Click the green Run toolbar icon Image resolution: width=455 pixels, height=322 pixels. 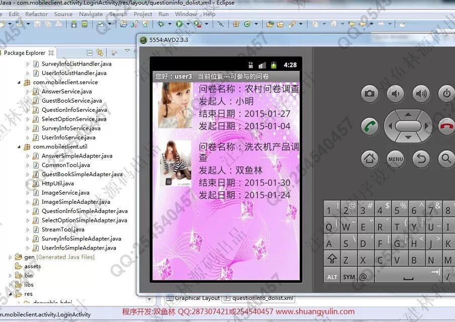coord(179,24)
